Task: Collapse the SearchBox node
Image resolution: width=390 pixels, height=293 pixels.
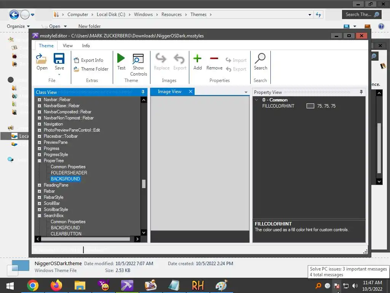Action: point(39,216)
